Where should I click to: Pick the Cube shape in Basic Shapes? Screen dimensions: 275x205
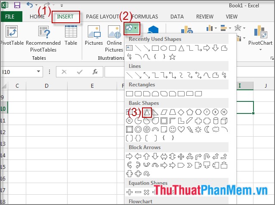(x=223, y=121)
